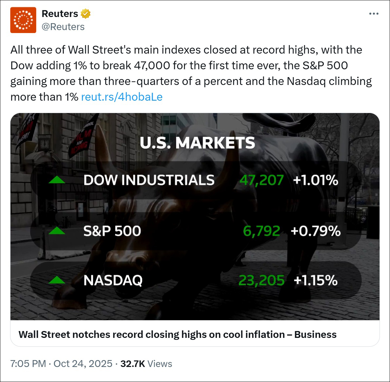The width and height of the screenshot is (390, 382).
Task: Click the green up arrow beside NASDAQ
Action: [57, 280]
